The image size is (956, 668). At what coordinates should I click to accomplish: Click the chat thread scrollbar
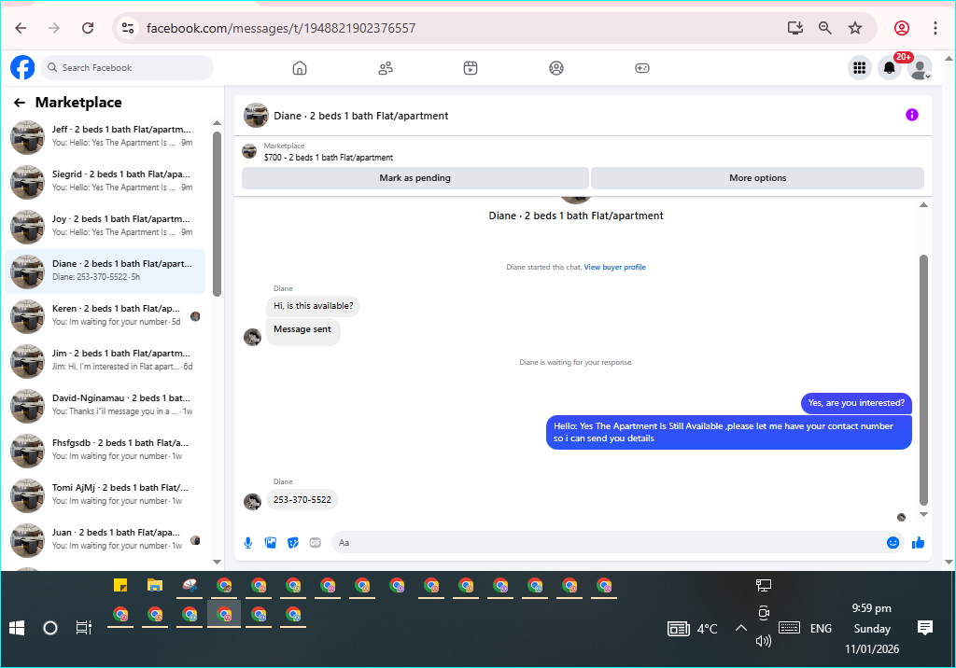coord(923,380)
